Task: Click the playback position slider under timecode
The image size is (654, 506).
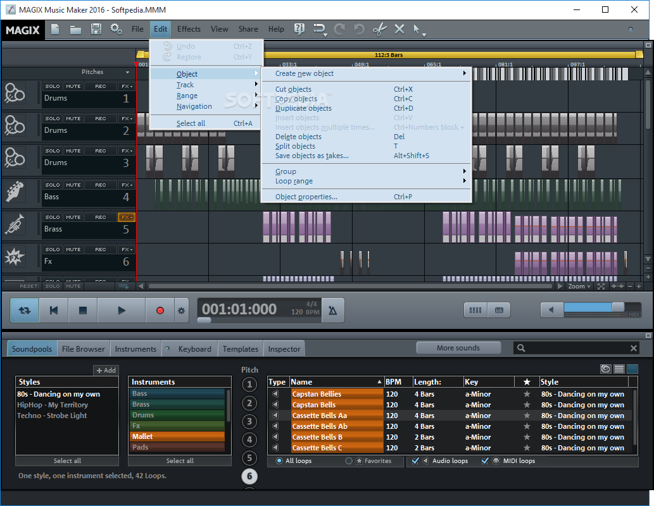Action: [x=204, y=320]
